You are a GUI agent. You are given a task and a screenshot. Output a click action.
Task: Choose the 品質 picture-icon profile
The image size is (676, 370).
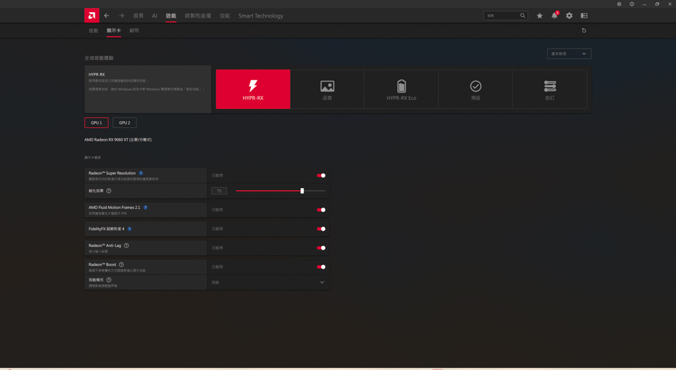[x=327, y=89]
